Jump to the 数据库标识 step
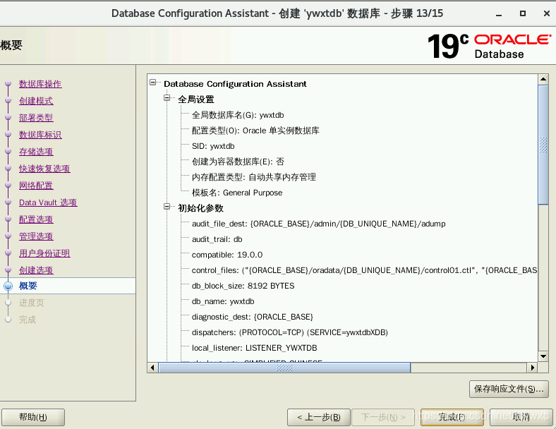 pyautogui.click(x=40, y=135)
